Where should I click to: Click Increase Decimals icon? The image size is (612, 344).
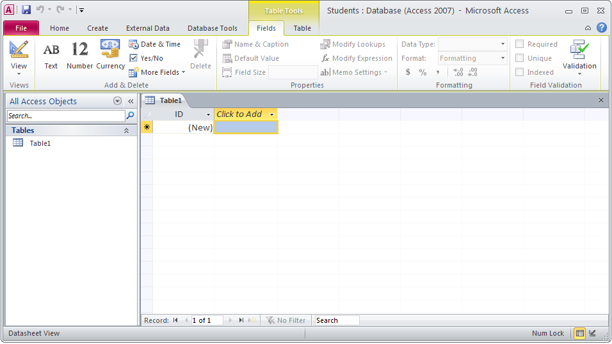(458, 72)
